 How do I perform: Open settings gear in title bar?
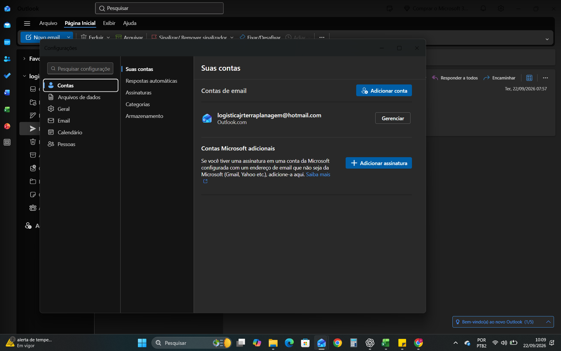point(501,9)
